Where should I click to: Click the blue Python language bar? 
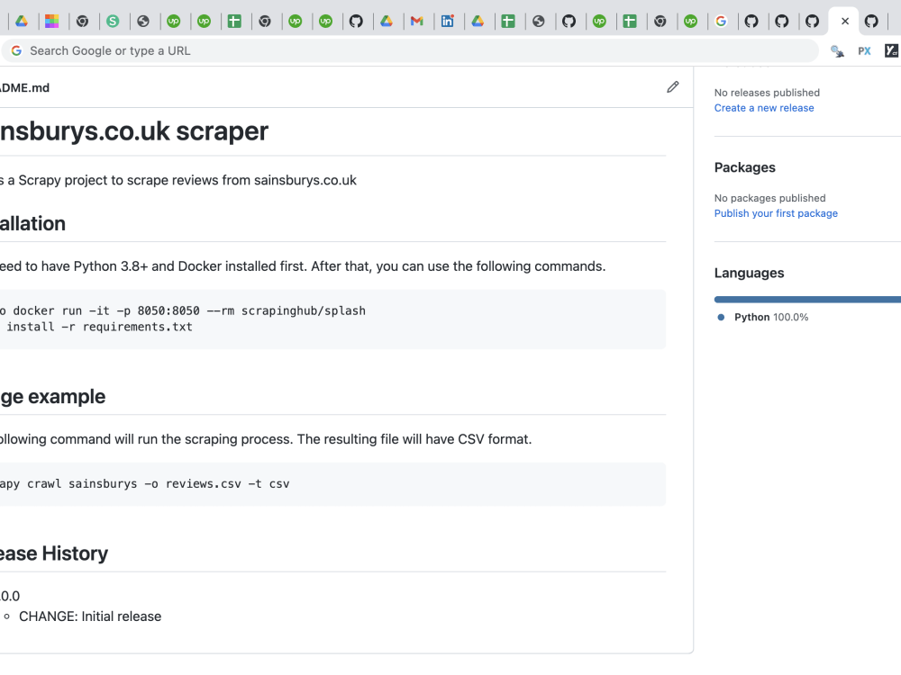(807, 299)
